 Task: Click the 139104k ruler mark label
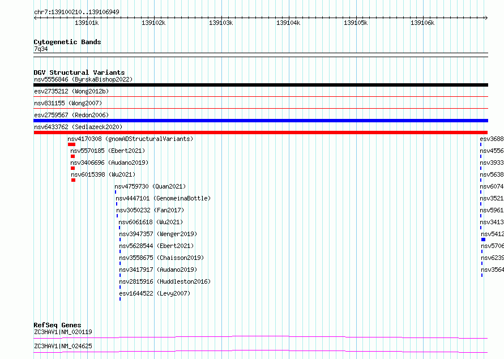tap(288, 23)
